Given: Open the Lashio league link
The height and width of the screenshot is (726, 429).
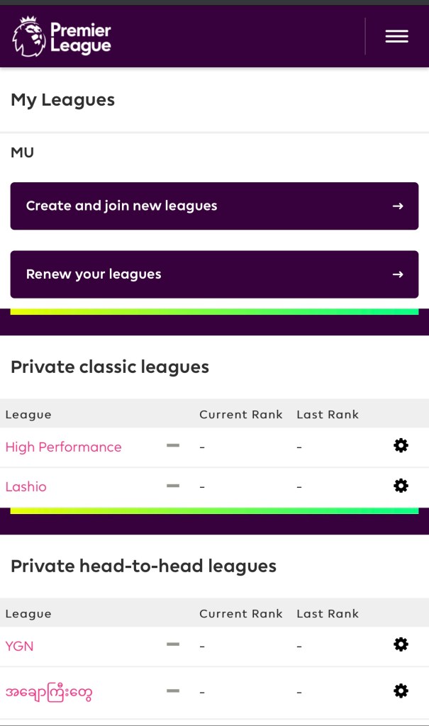Looking at the screenshot, I should click(26, 486).
